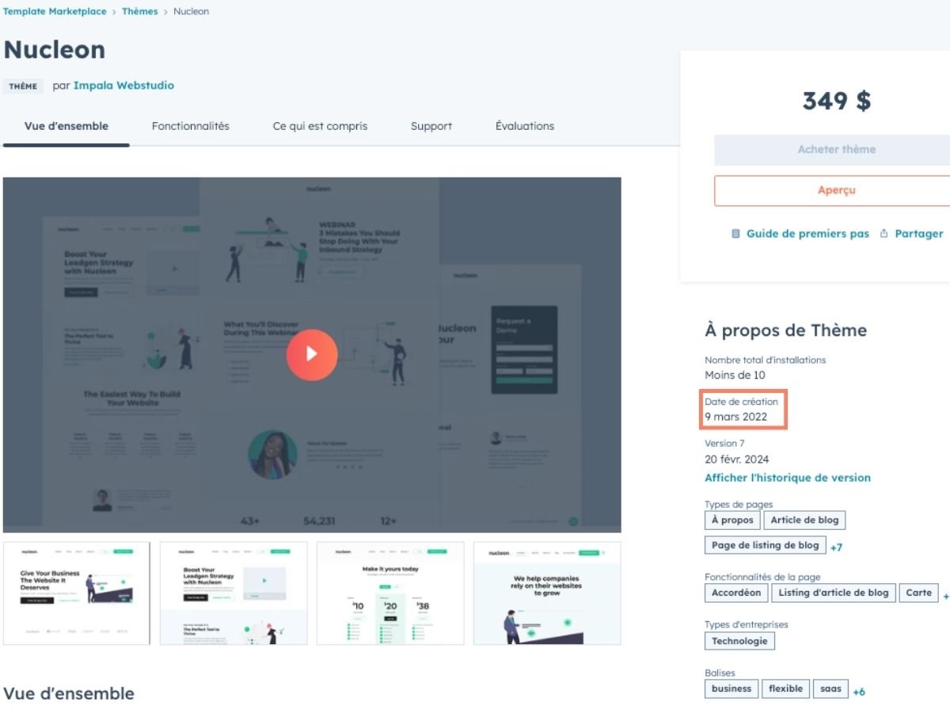This screenshot has height=713, width=950.
Task: Open the Template Marketplace breadcrumb
Action: tap(55, 11)
